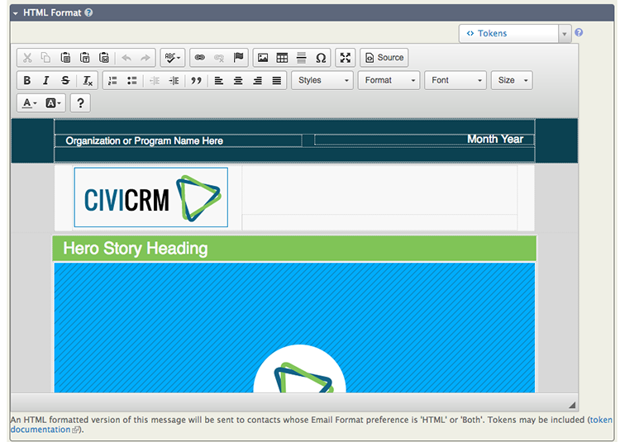Toggle Strikethrough formatting

pyautogui.click(x=65, y=81)
